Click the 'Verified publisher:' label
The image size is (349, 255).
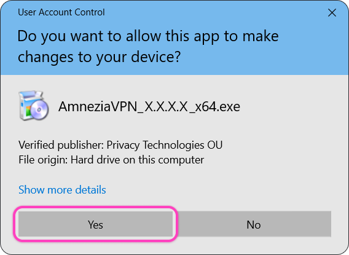click(x=61, y=145)
